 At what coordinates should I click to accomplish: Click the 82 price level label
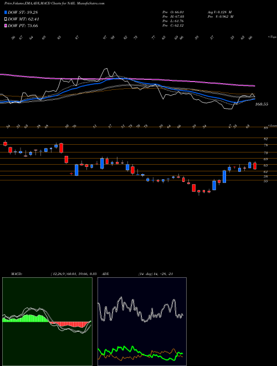click(x=266, y=139)
